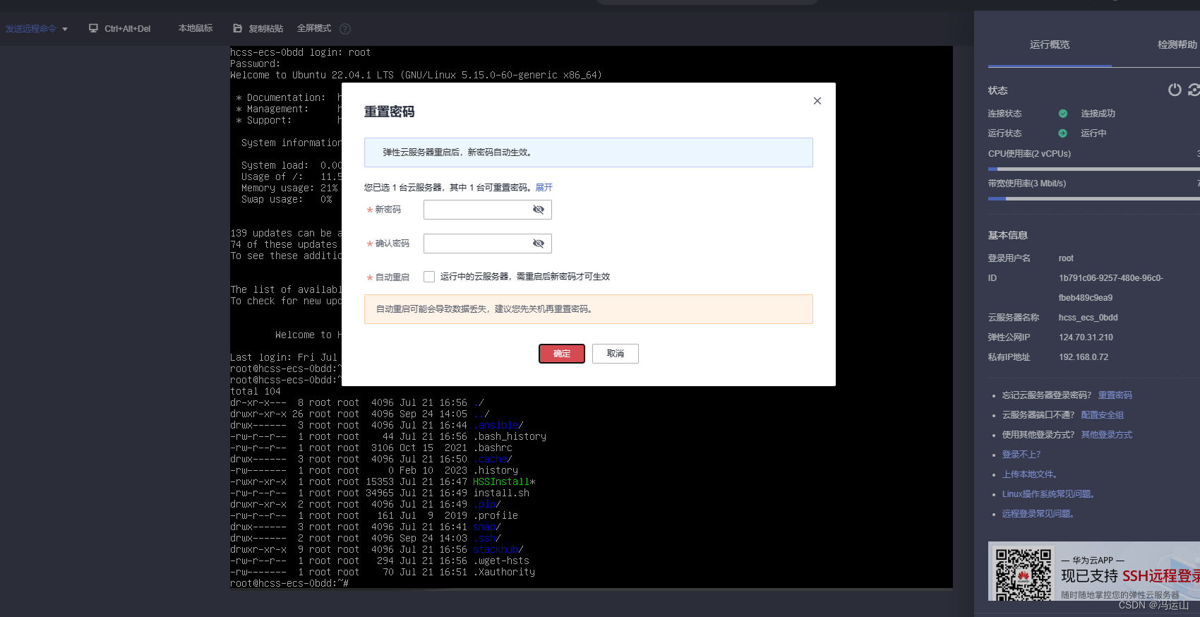Send Ctrl+Alt+Del to the remote server
1200x617 pixels.
(x=120, y=29)
